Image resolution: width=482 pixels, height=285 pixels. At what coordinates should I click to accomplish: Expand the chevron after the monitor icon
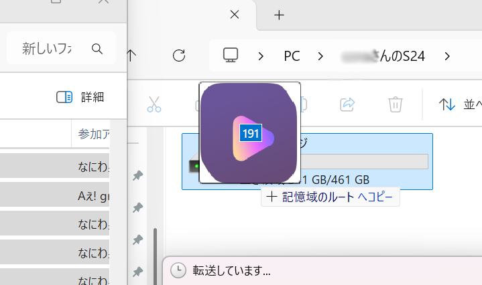click(261, 56)
